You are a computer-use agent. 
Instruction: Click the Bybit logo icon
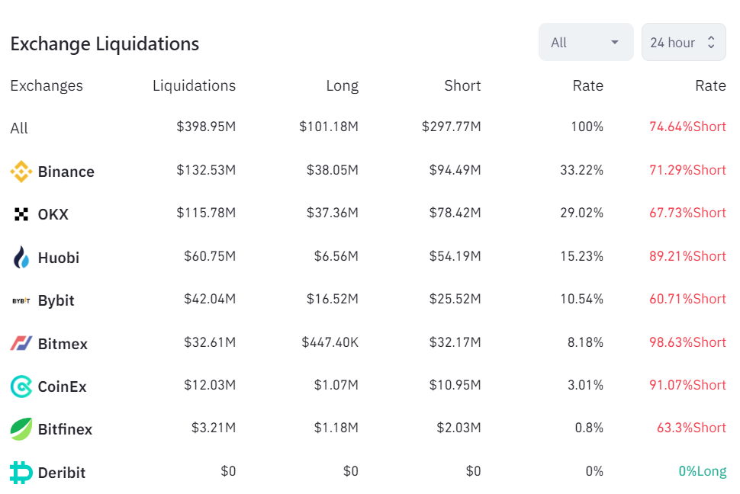[x=21, y=300]
